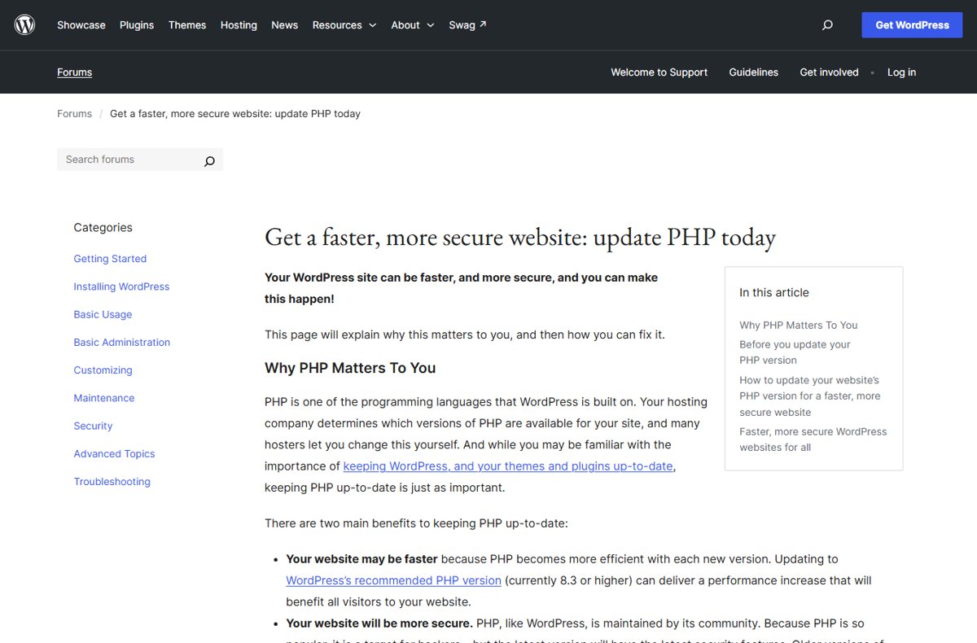This screenshot has width=977, height=643.
Task: Click the Categories sidebar heading
Action: point(103,228)
